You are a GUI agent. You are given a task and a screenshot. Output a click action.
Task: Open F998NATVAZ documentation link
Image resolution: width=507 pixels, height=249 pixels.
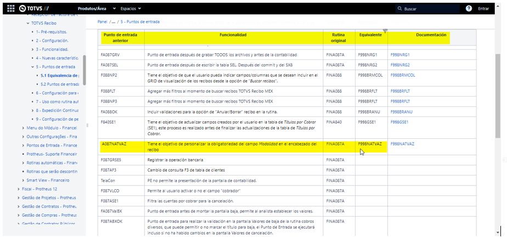(402, 144)
